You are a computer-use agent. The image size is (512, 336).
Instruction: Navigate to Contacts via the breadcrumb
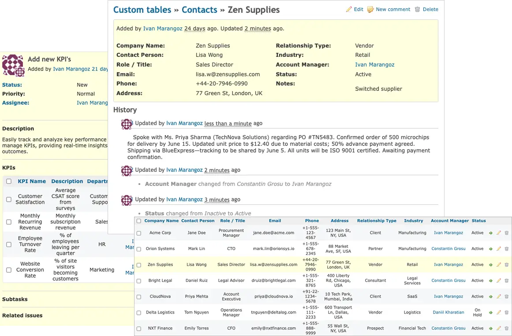[199, 10]
